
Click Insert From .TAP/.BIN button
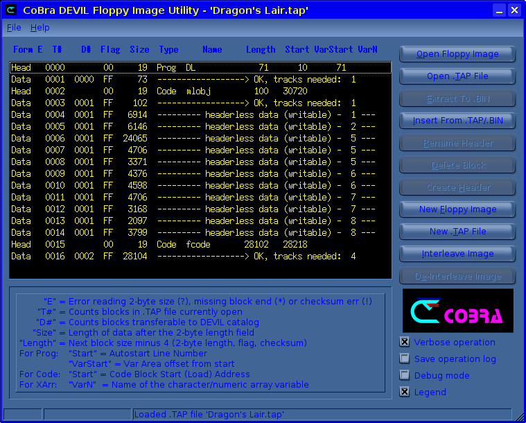pyautogui.click(x=457, y=121)
